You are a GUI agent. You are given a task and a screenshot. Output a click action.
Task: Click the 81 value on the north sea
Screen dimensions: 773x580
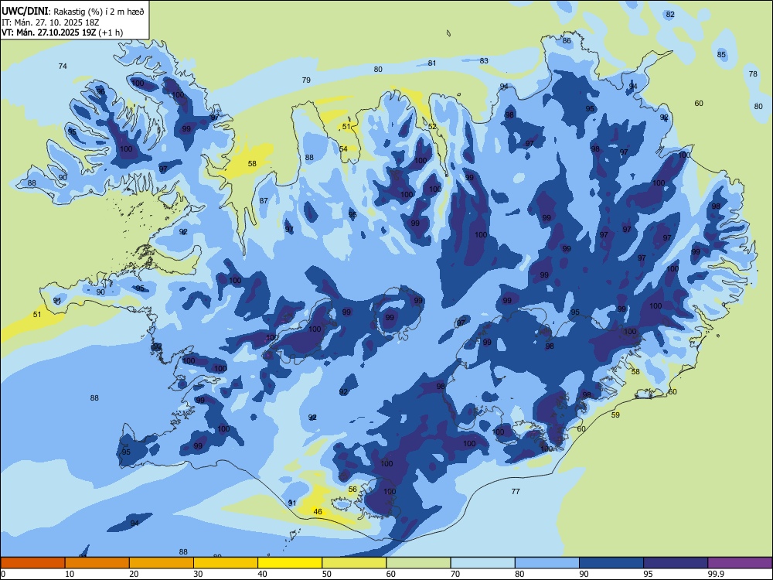(432, 63)
